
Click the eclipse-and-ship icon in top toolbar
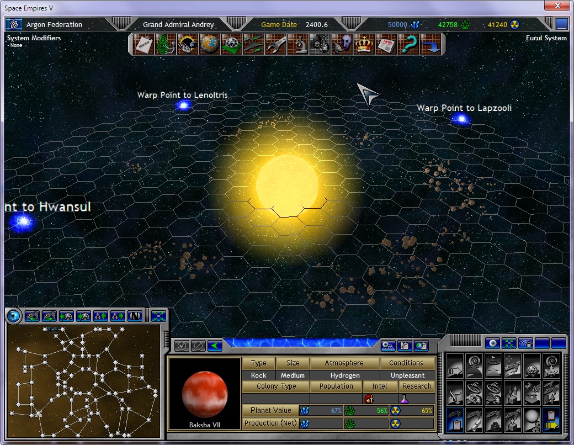(x=188, y=44)
